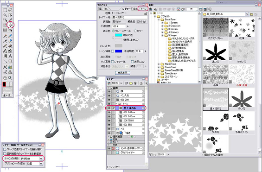Select the Eraser tool
This screenshot has height=172, width=262.
coord(10,41)
